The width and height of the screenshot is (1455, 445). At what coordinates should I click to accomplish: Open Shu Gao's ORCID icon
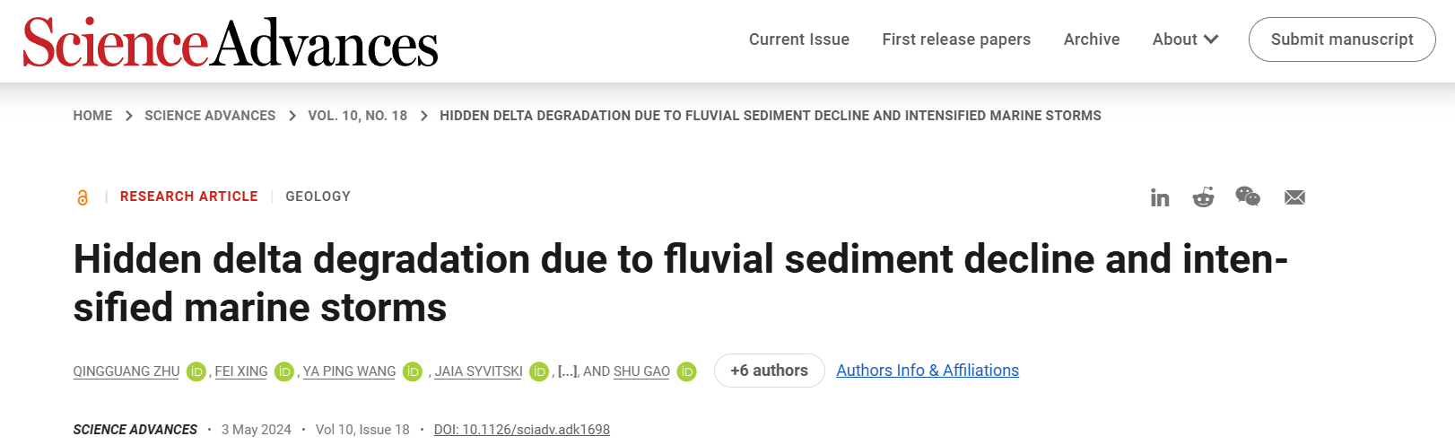pyautogui.click(x=687, y=371)
